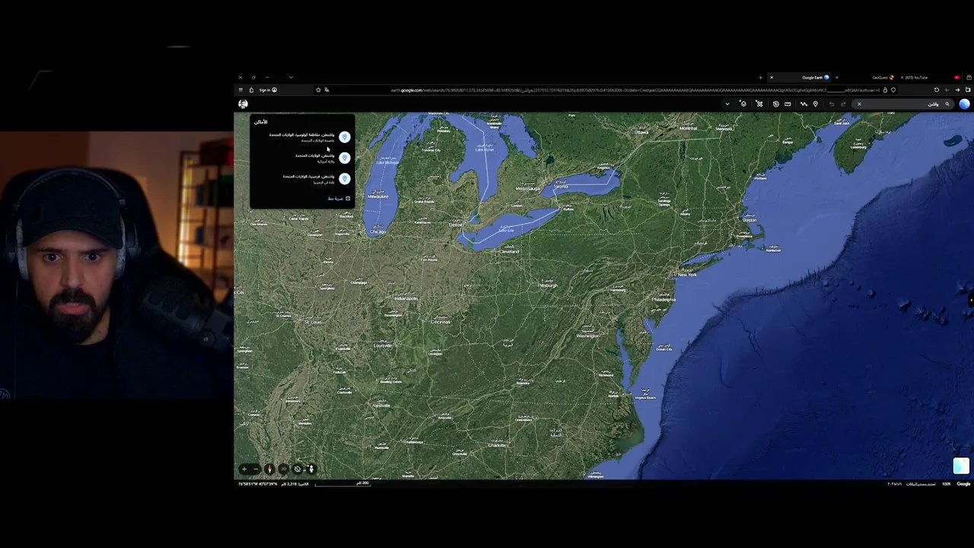Close the YouTube tab

pos(902,78)
